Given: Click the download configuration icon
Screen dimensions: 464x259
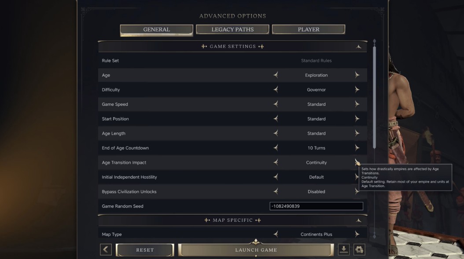Looking at the screenshot, I should pos(344,250).
